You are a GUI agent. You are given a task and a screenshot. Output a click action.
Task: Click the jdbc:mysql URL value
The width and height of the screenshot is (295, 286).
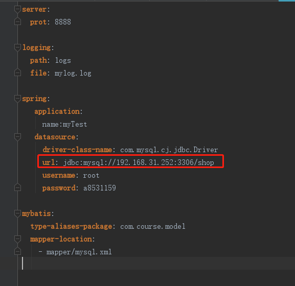pos(139,162)
